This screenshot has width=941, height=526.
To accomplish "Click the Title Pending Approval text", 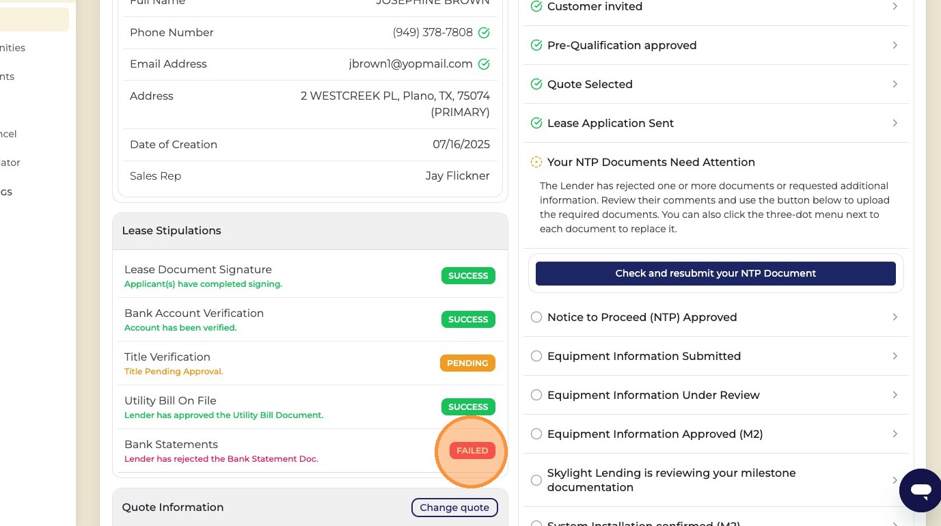I will pos(174,372).
